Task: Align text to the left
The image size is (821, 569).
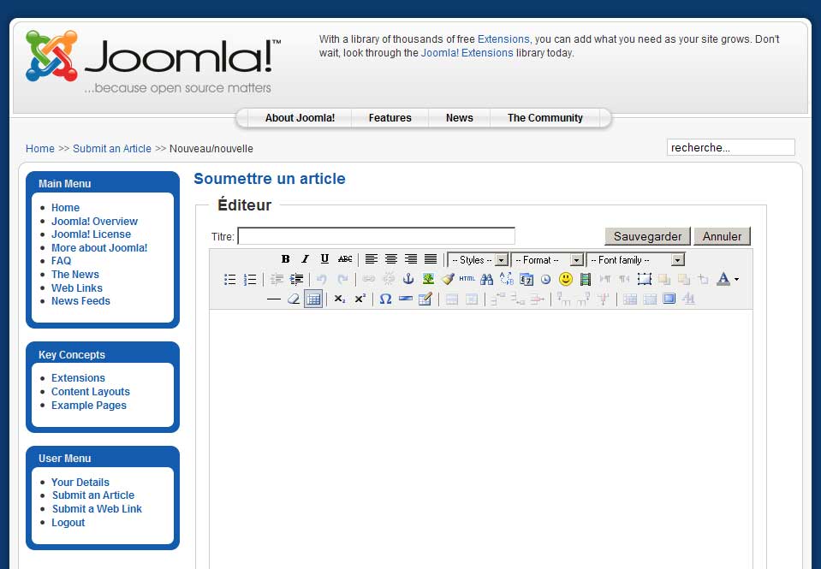Action: click(x=372, y=259)
